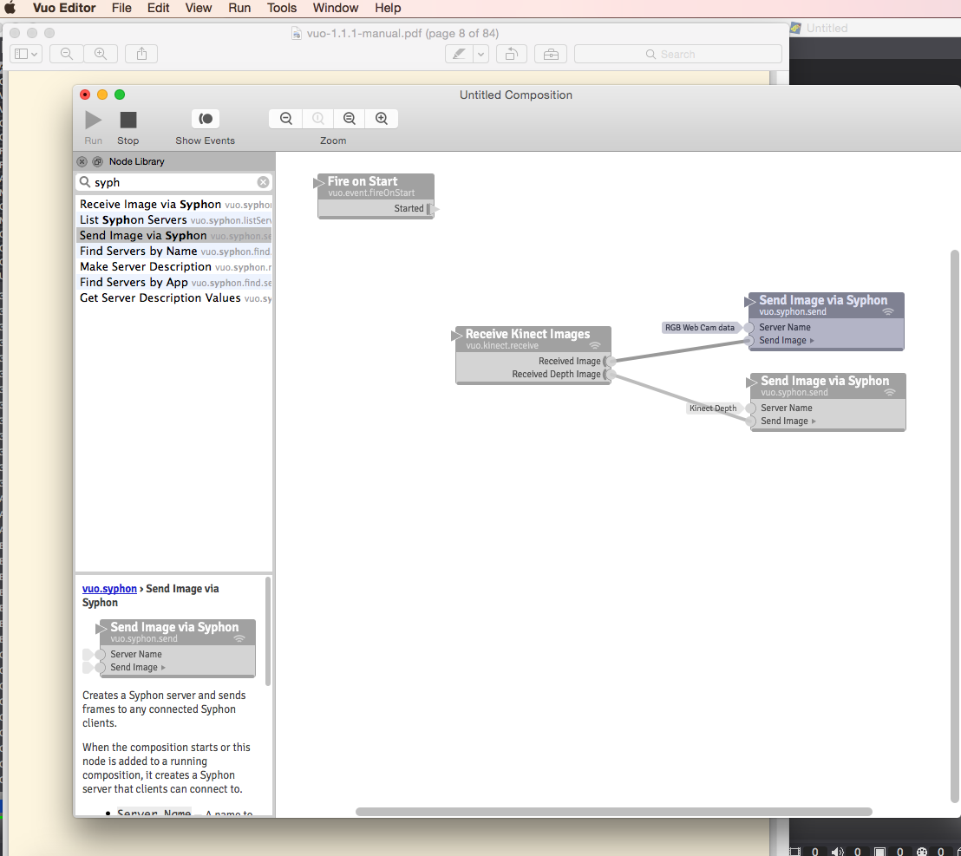The width and height of the screenshot is (961, 856).
Task: Select Find Servers by Name entry
Action: coord(174,251)
